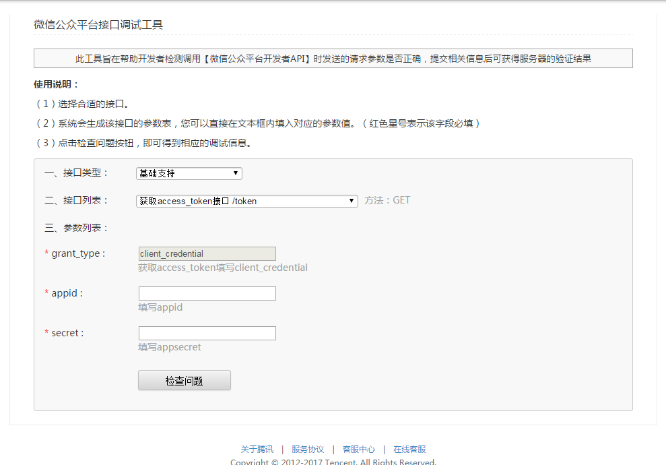Image resolution: width=666 pixels, height=465 pixels.
Task: Click the 微信公众平台接口调试工具 page title
Action: point(98,25)
